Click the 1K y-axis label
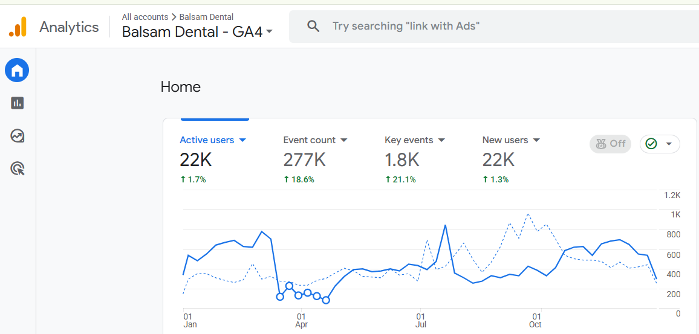The width and height of the screenshot is (699, 334). (676, 214)
